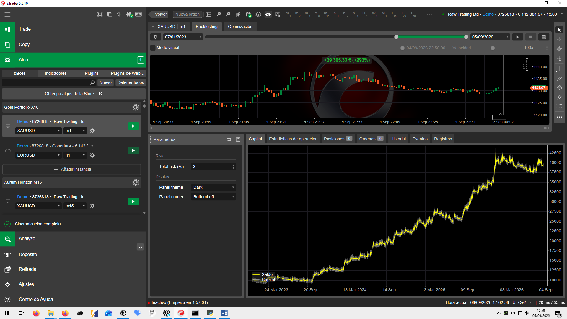Open the Trade section in sidebar
567x319 pixels.
[x=73, y=29]
